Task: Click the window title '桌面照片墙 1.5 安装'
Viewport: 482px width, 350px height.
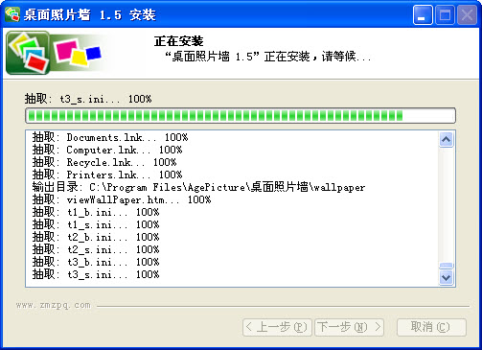Action: (90, 15)
